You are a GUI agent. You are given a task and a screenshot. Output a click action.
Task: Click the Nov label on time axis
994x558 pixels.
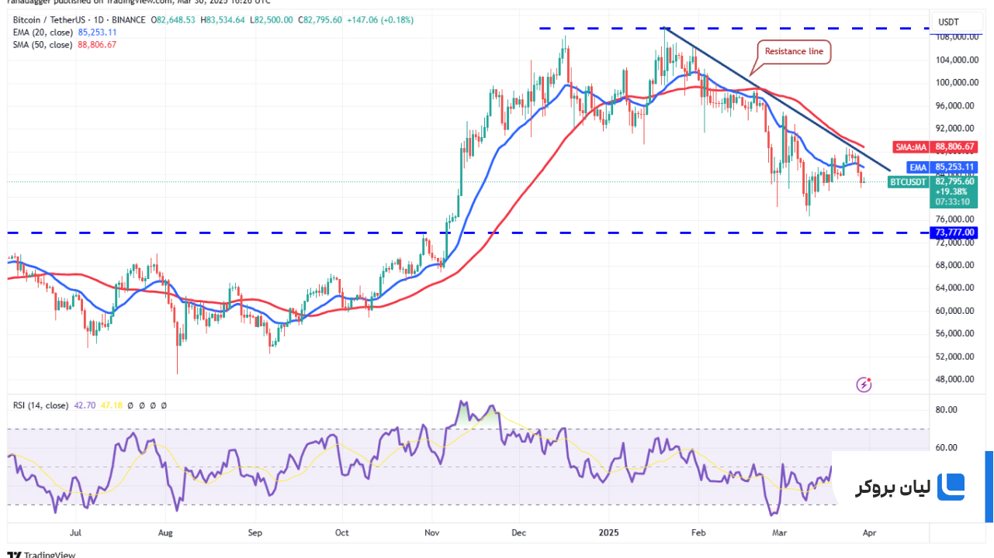432,533
